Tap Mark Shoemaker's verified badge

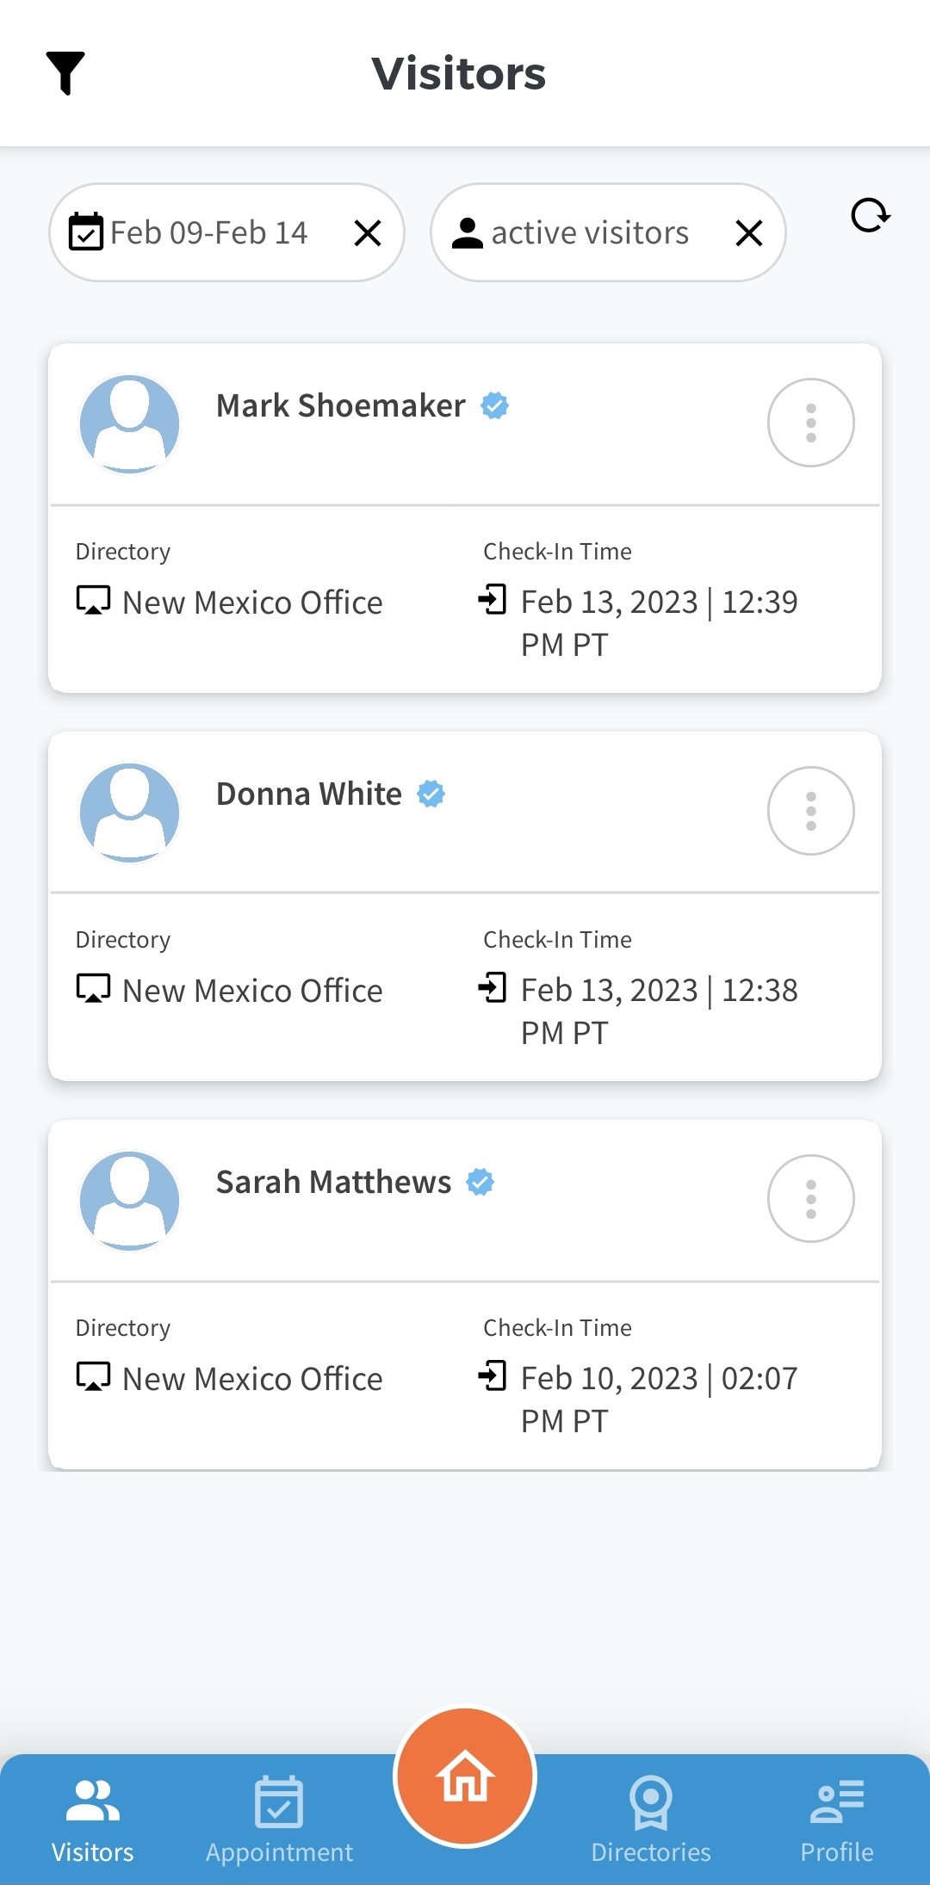pyautogui.click(x=495, y=405)
